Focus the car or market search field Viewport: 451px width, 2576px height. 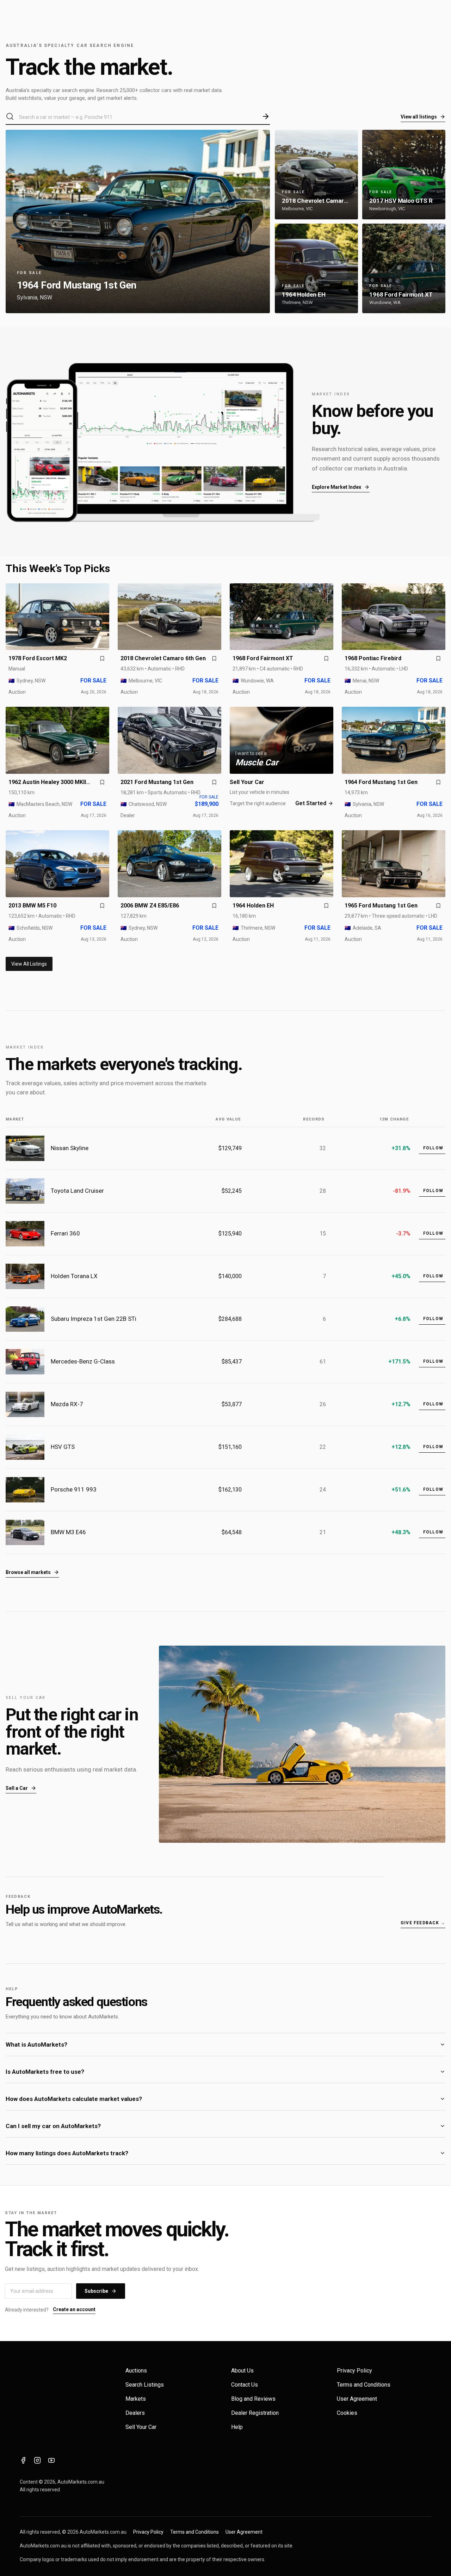[x=138, y=117]
